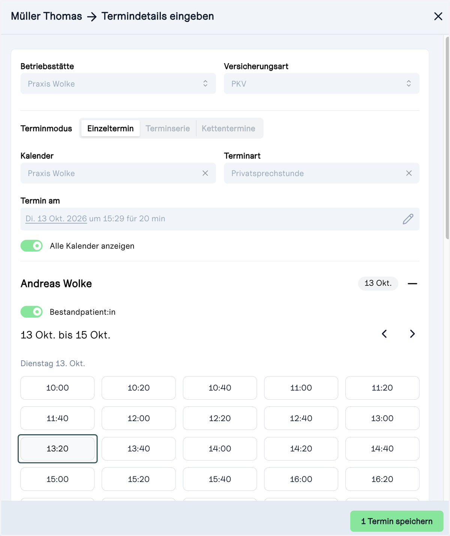Clear the Kalender field Praxis Wolke
The image size is (450, 536).
point(205,173)
